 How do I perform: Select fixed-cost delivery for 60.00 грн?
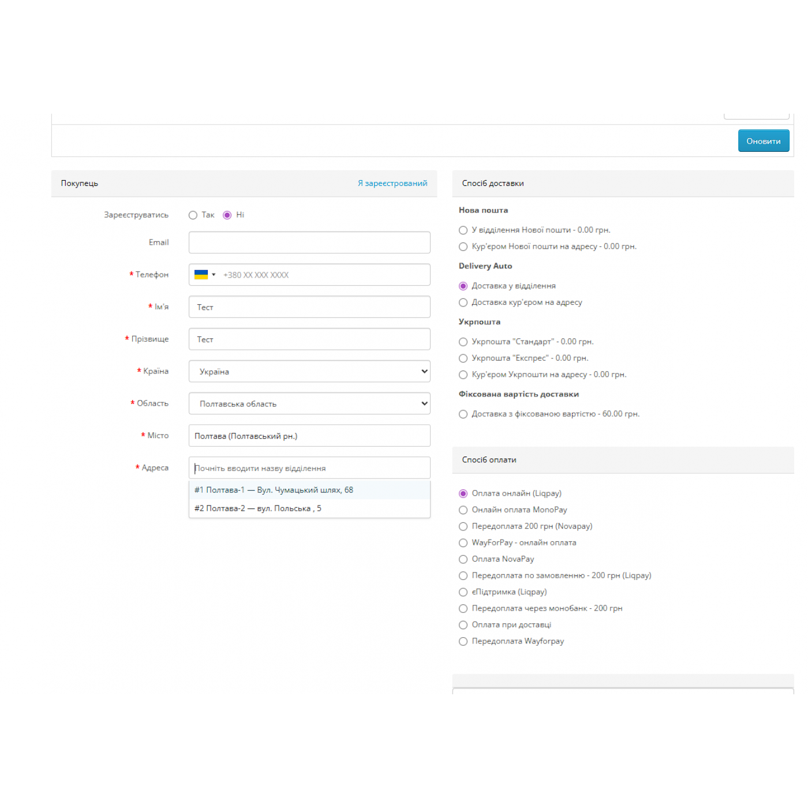tap(463, 414)
